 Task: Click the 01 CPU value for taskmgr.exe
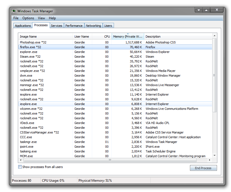[107, 142]
